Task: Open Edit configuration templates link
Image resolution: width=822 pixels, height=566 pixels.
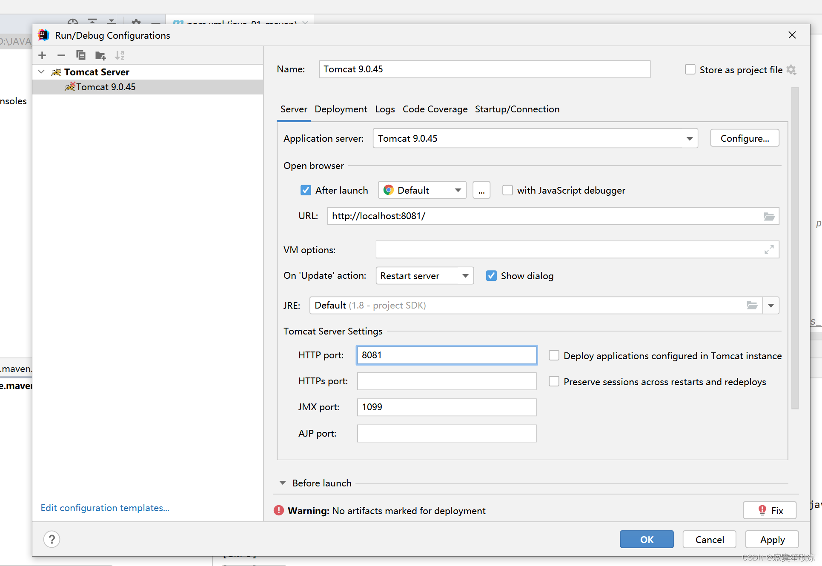Action: [x=105, y=508]
